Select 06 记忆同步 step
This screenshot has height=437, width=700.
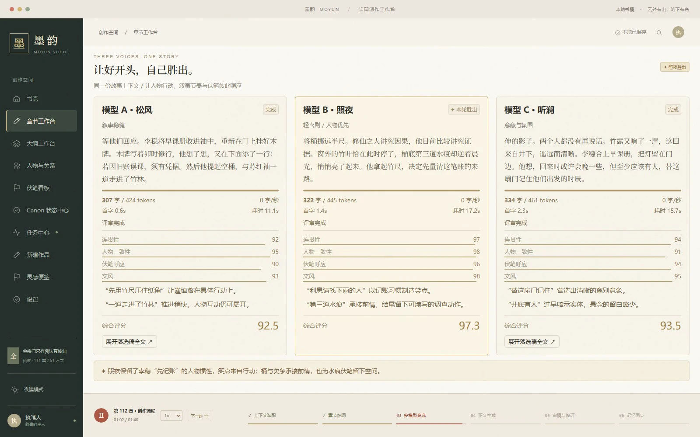click(654, 416)
